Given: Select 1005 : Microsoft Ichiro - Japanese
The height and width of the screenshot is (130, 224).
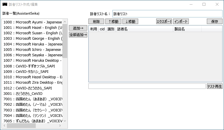Looking at the screenshot, I should (x=33, y=49).
